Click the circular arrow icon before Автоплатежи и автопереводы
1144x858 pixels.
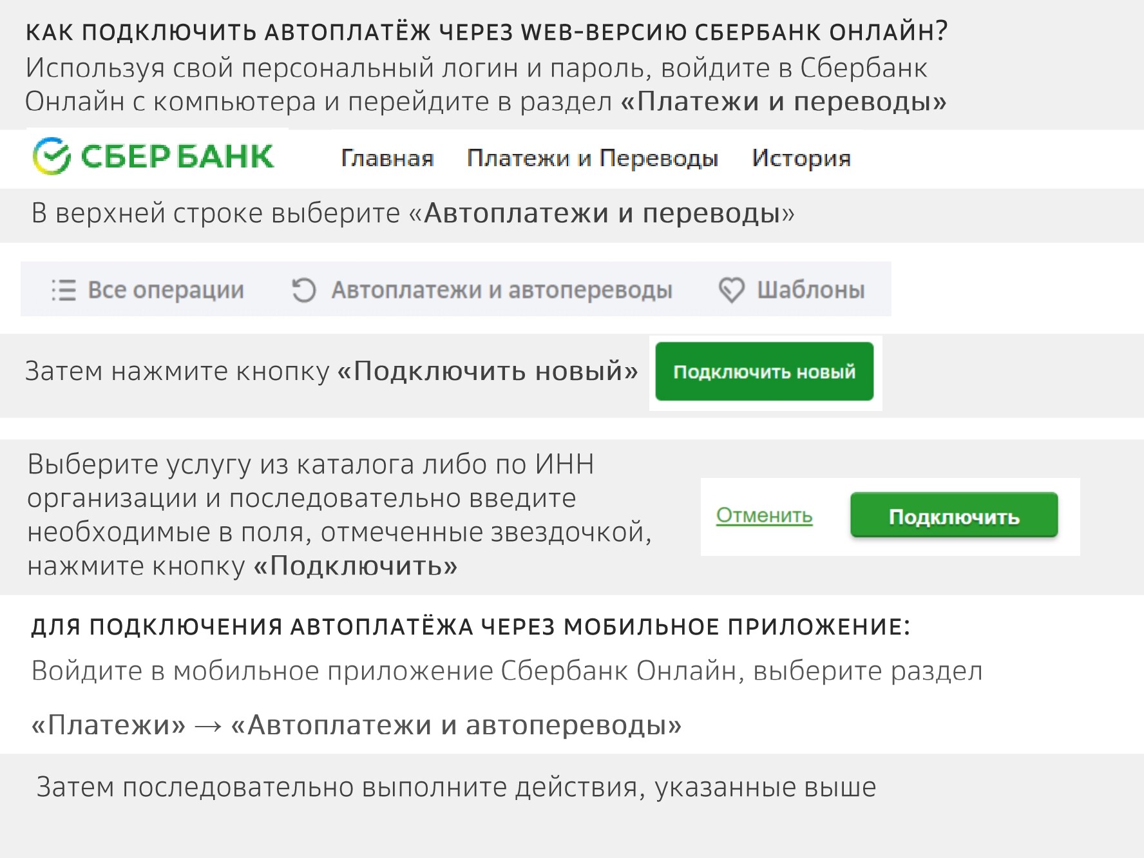[x=303, y=290]
